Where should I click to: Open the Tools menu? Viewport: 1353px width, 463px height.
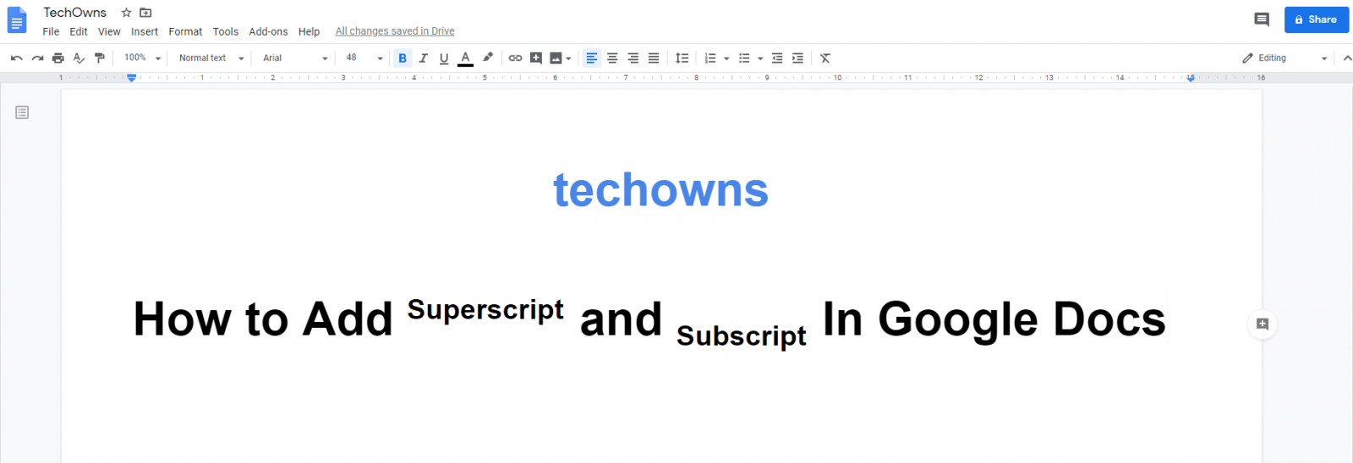pos(226,32)
